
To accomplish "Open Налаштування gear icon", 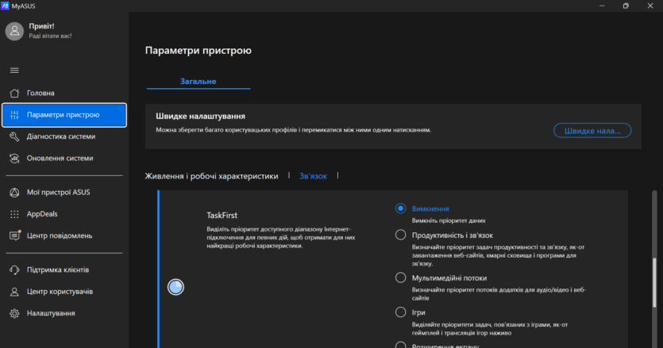I will point(14,313).
